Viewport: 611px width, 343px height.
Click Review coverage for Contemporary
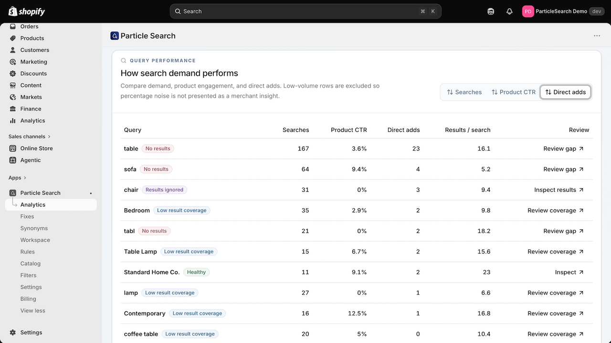(x=556, y=313)
